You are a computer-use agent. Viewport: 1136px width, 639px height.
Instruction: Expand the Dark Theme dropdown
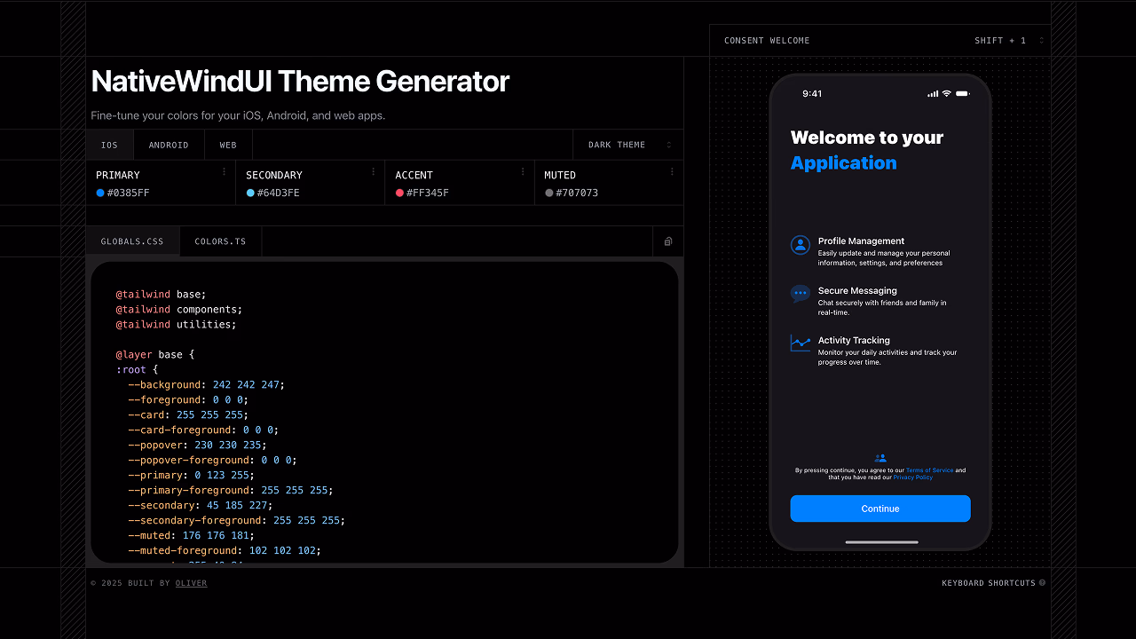(x=628, y=145)
